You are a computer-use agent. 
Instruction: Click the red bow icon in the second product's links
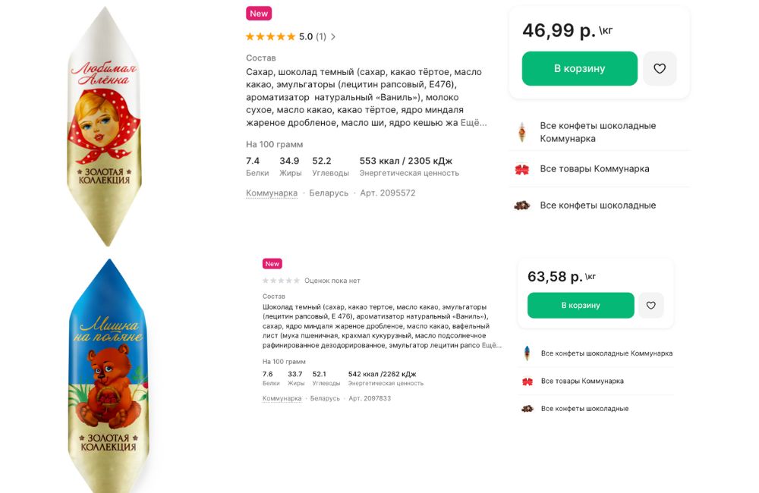pyautogui.click(x=526, y=381)
